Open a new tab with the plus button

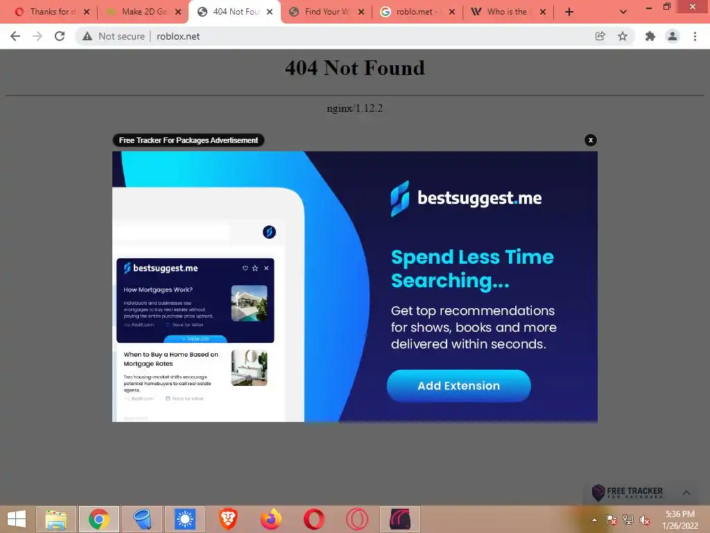pos(569,12)
